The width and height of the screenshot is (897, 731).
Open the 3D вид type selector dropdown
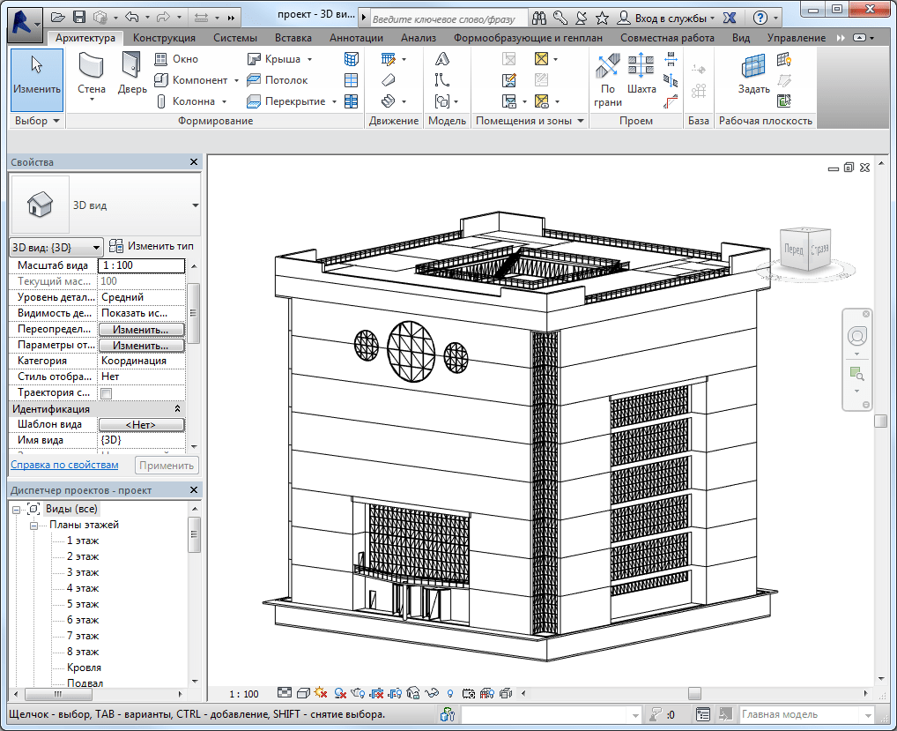tap(195, 205)
